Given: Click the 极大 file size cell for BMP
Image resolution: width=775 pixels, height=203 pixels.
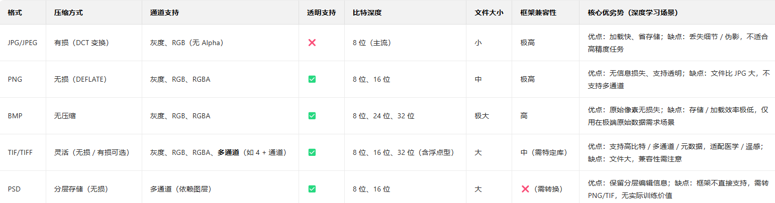Looking at the screenshot, I should pyautogui.click(x=481, y=116).
